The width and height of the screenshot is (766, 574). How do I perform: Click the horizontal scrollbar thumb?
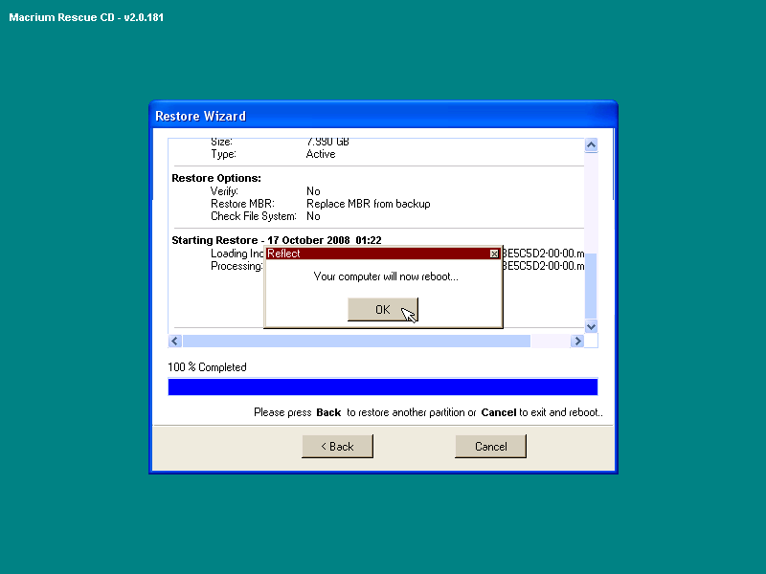(x=356, y=341)
